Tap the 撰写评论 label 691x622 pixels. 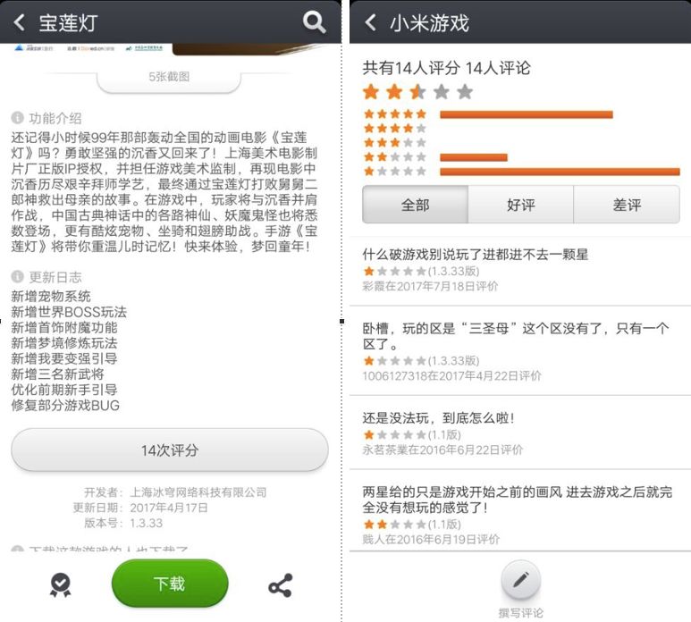pos(521,612)
